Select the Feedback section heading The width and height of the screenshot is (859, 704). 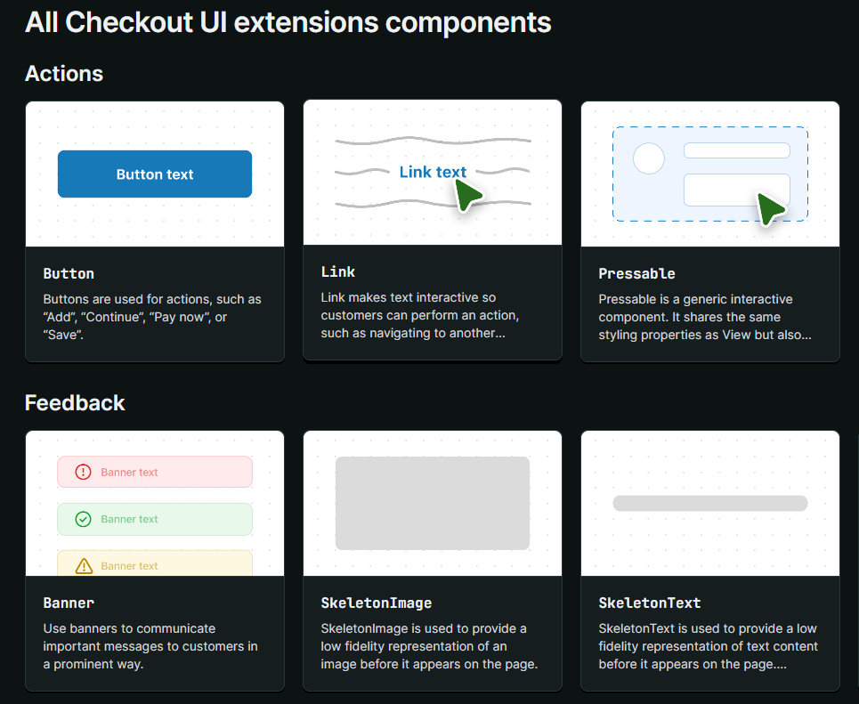click(x=75, y=402)
